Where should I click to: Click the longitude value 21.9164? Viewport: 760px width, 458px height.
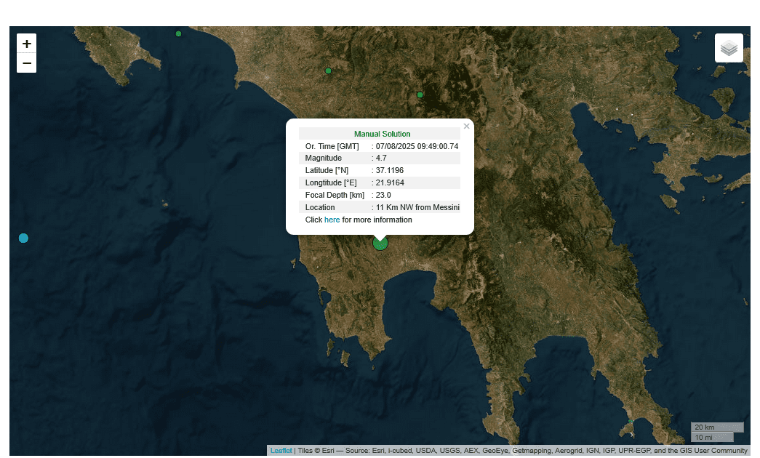point(389,182)
